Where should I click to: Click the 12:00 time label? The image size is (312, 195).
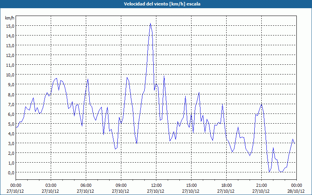pos(156,186)
